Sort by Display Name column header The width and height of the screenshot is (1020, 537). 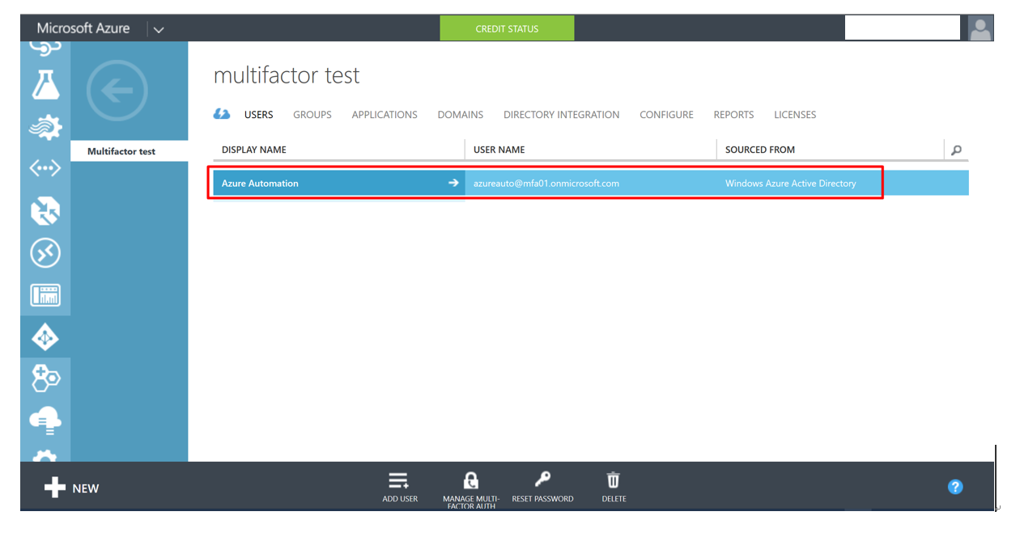[x=254, y=150]
